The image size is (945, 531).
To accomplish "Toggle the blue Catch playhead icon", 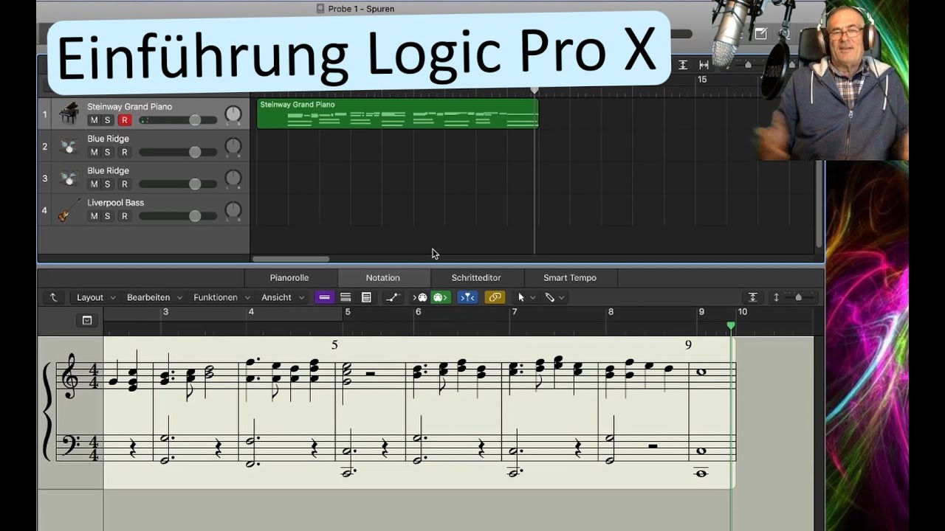I will 467,297.
